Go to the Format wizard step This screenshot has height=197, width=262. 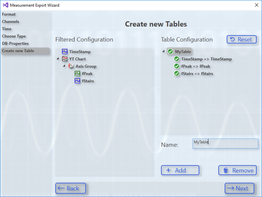point(9,14)
